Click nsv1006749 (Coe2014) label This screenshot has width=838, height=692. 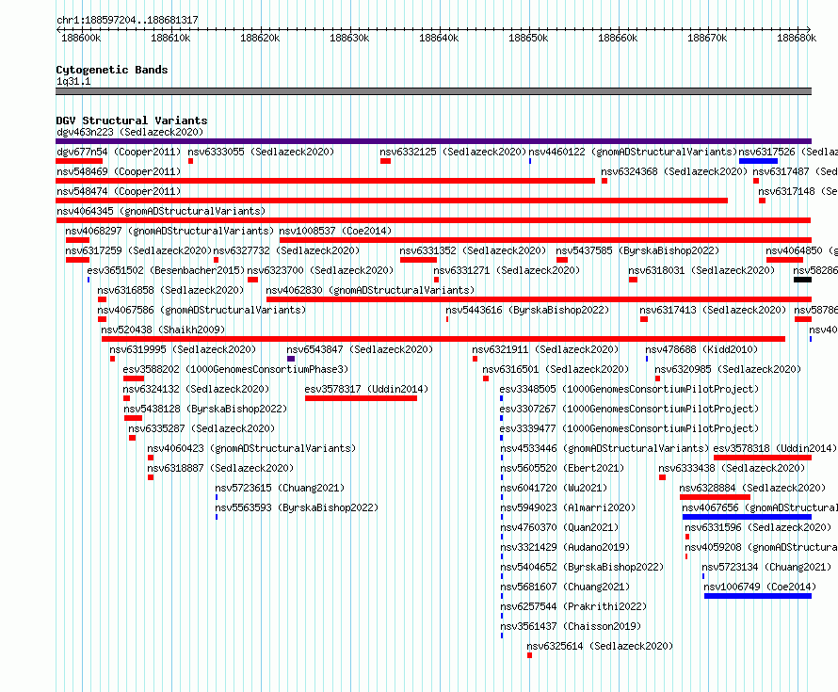click(x=760, y=587)
